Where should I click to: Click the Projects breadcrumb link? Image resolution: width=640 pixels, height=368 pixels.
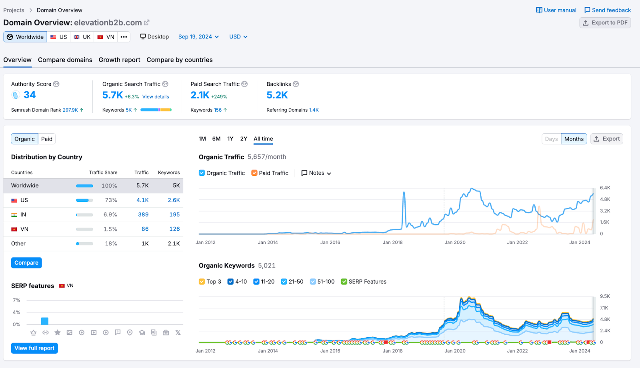pyautogui.click(x=14, y=10)
